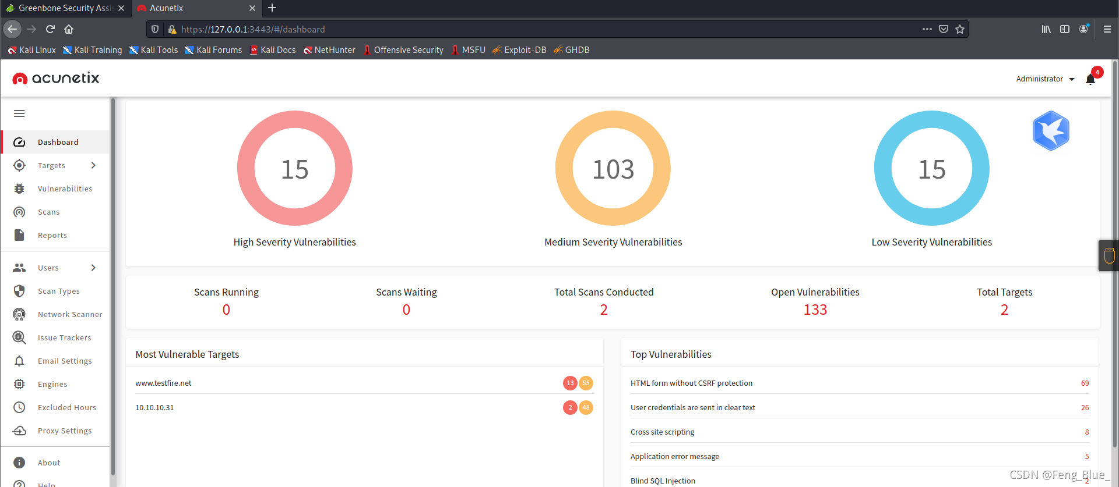Screen dimensions: 1119x487
Task: Click red badge 13 for www.testfire.net
Action: click(570, 383)
